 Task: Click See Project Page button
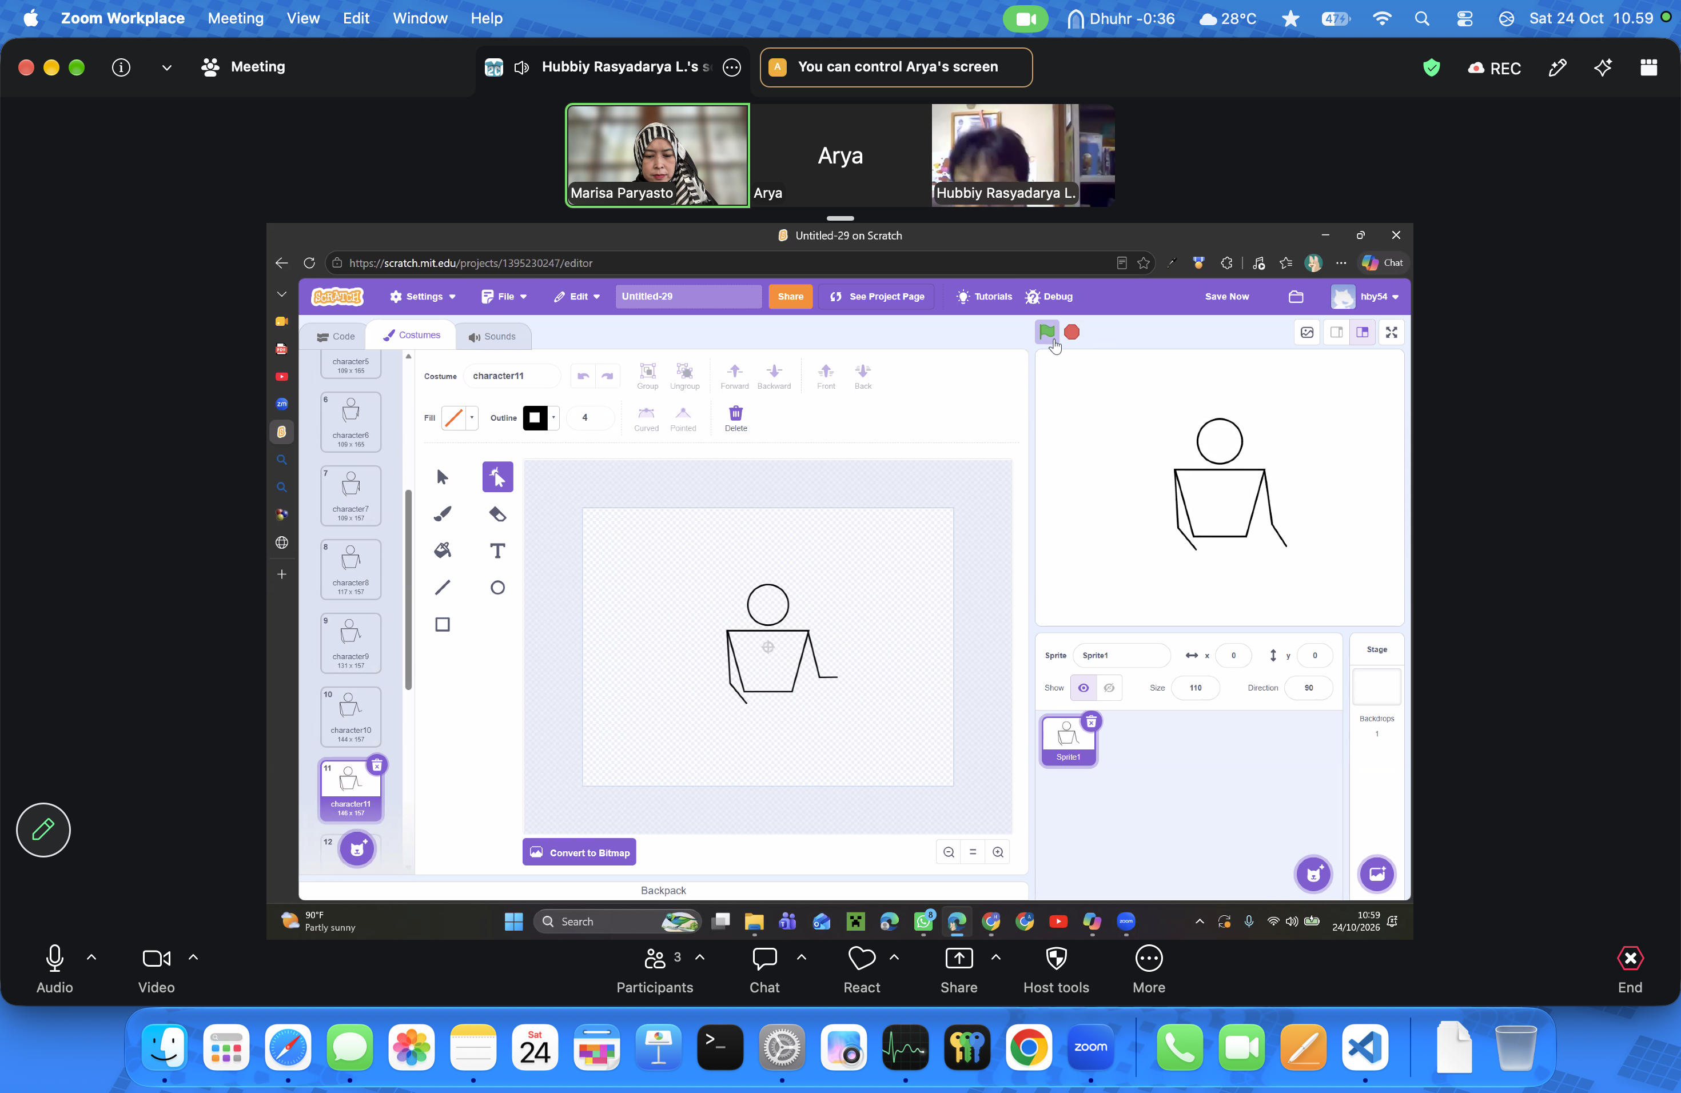point(877,297)
